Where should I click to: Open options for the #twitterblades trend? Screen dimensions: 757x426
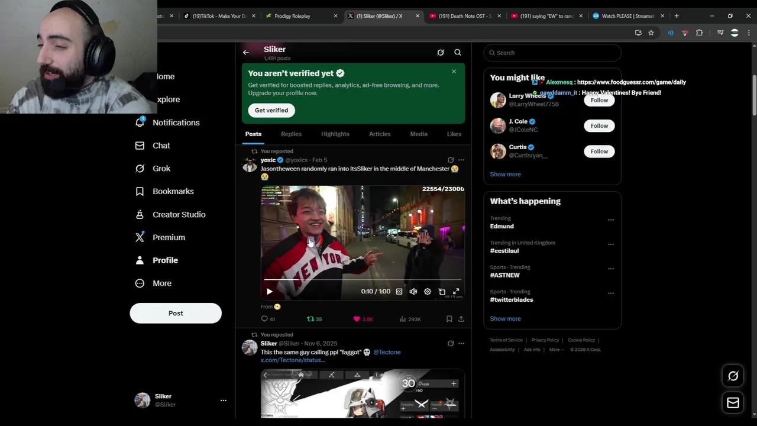coord(611,293)
